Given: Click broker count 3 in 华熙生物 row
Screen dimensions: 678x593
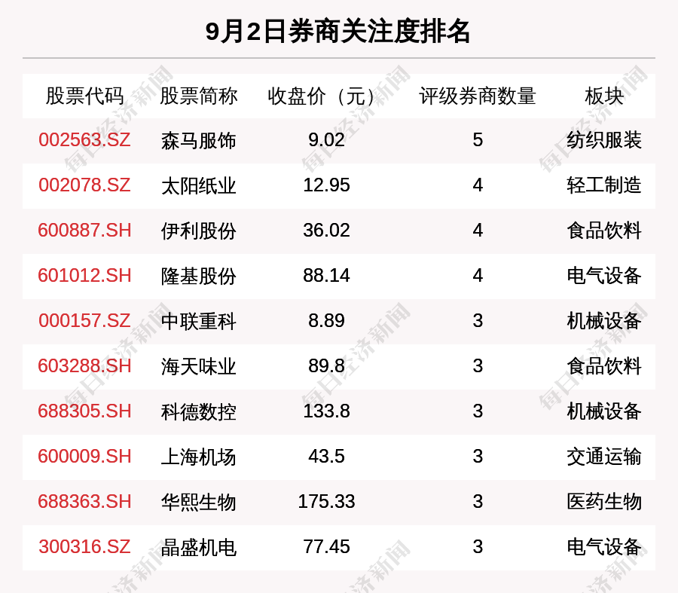Looking at the screenshot, I should (478, 501).
